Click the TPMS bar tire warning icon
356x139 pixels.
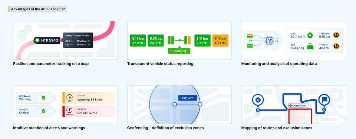pos(336,35)
